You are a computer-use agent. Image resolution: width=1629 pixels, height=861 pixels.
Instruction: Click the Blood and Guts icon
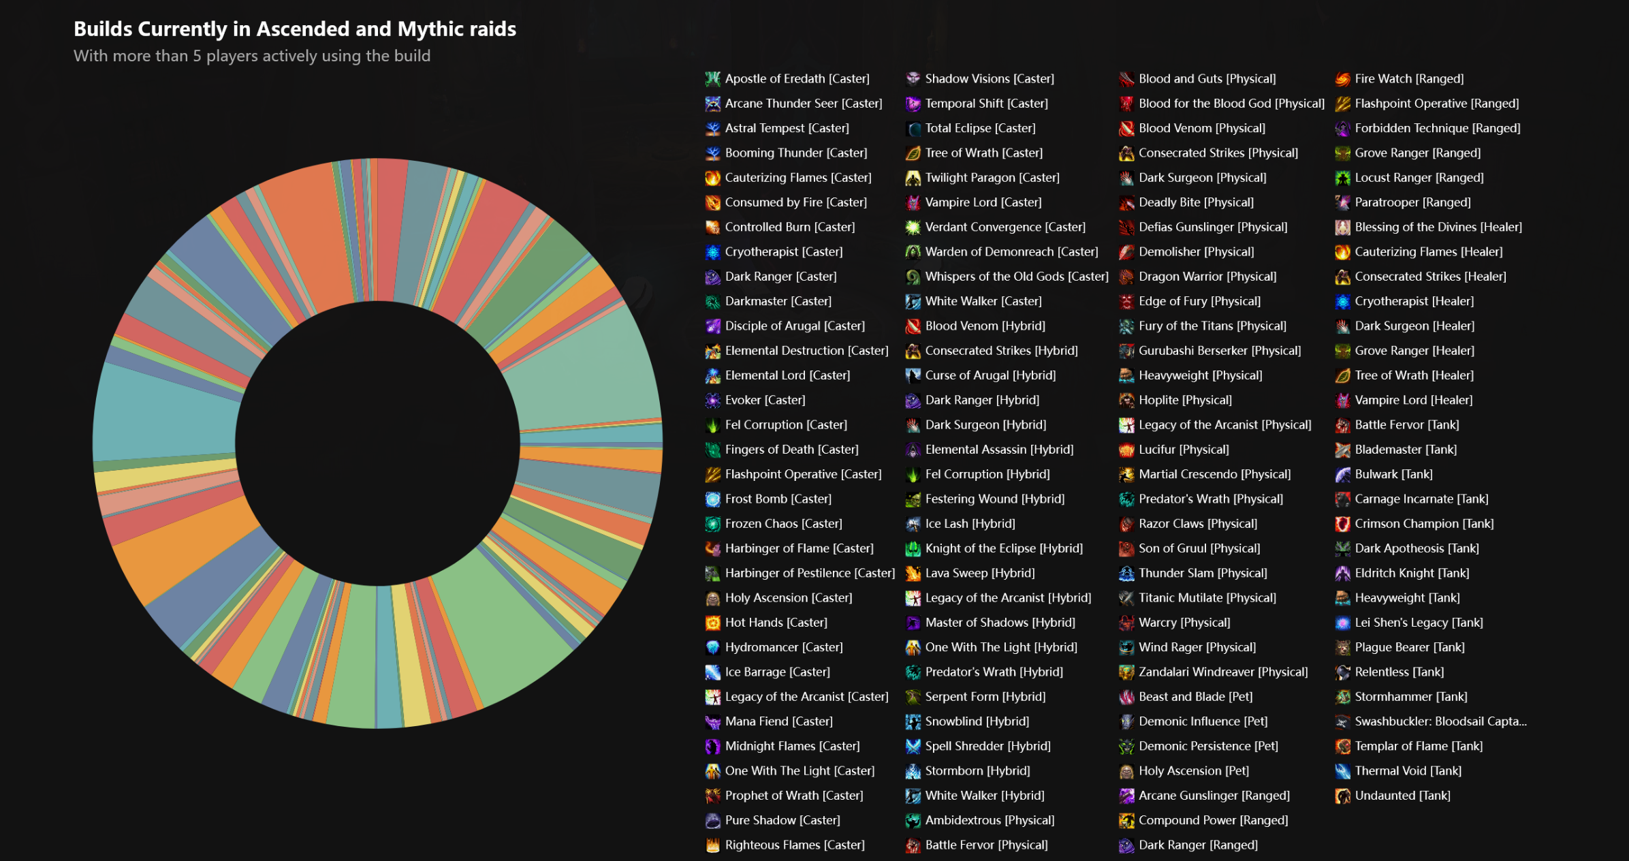[1126, 79]
